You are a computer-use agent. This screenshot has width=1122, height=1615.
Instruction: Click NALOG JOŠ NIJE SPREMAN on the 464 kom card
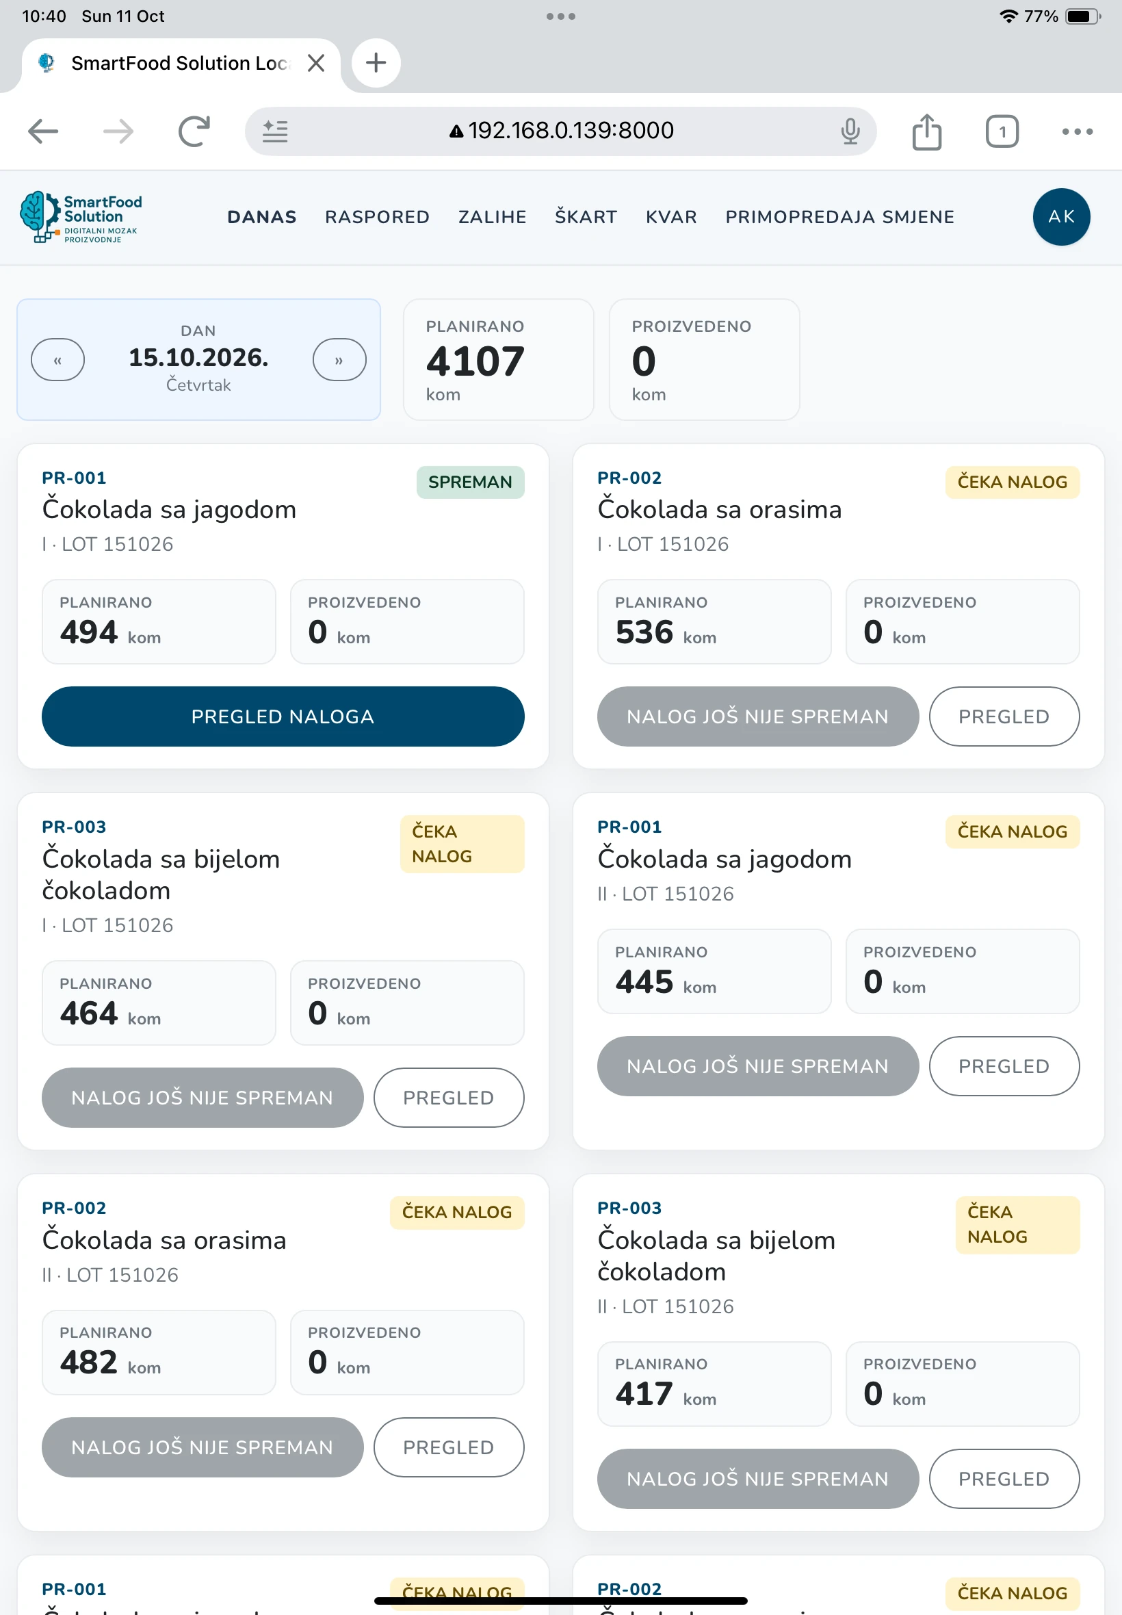pos(203,1098)
